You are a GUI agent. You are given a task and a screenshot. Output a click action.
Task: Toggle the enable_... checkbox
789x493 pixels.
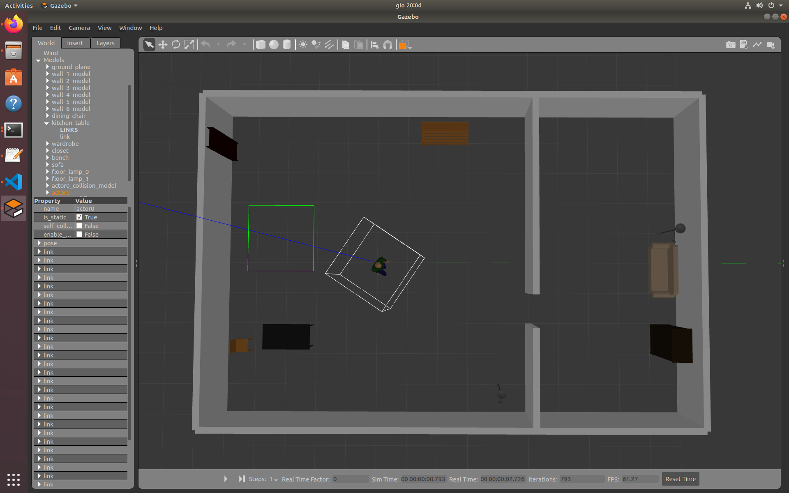pyautogui.click(x=79, y=234)
